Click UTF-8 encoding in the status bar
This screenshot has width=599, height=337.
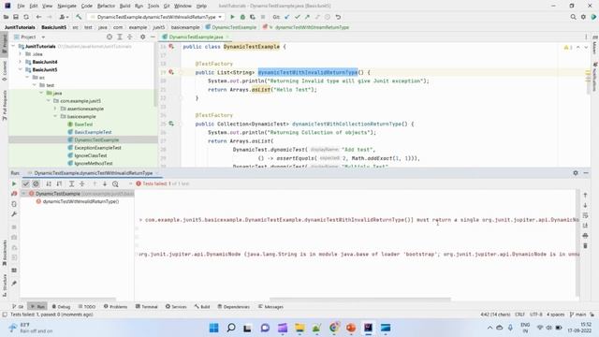click(535, 315)
